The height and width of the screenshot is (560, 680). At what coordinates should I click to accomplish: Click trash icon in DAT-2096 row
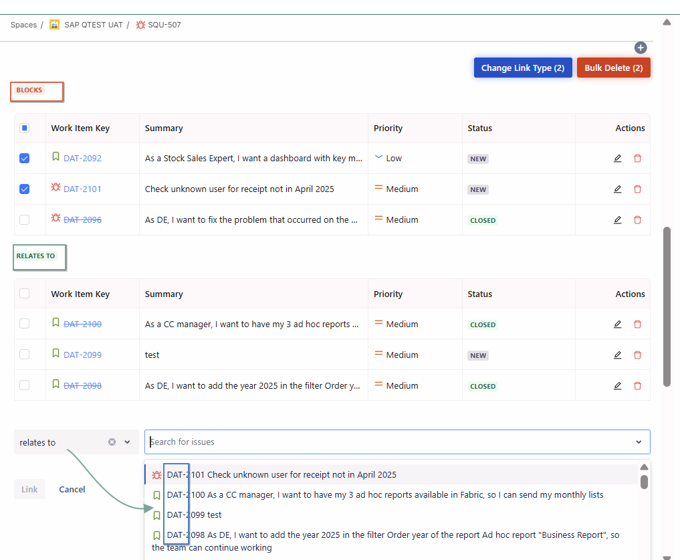click(637, 220)
